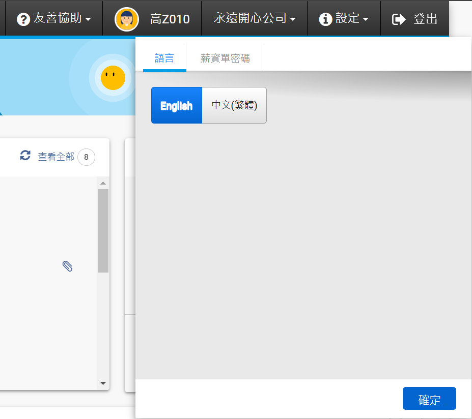The width and height of the screenshot is (472, 419).
Task: Click the list's vertical scrollbar thumb
Action: 103,230
